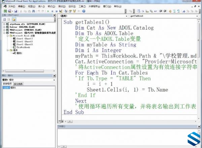
Task: Collapse the 模块 folder node
Action: [x=7, y=50]
